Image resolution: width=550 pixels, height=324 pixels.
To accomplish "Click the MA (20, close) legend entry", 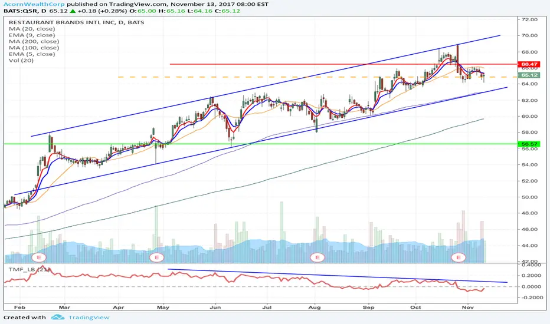I will [32, 29].
